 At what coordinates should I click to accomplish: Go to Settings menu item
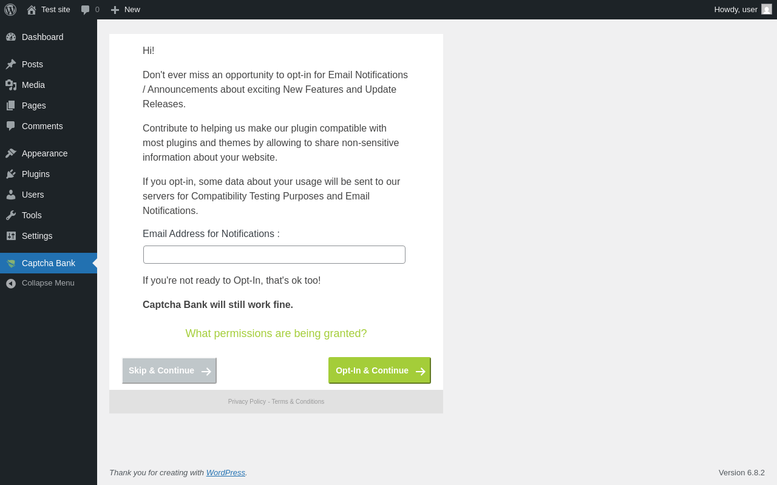(49, 236)
